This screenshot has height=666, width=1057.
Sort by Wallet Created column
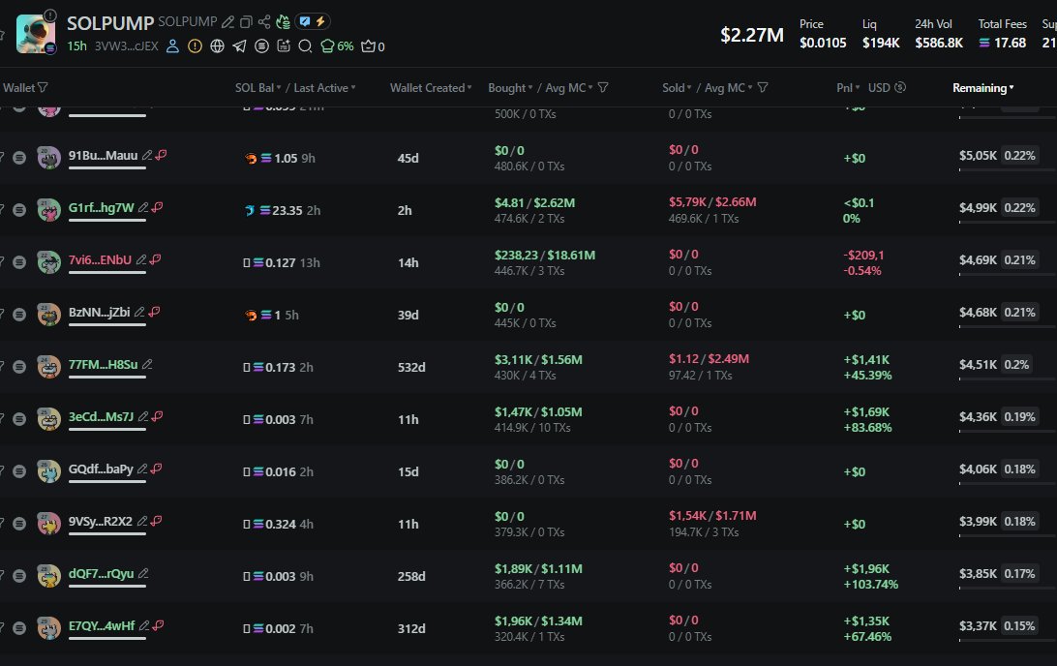pyautogui.click(x=431, y=88)
